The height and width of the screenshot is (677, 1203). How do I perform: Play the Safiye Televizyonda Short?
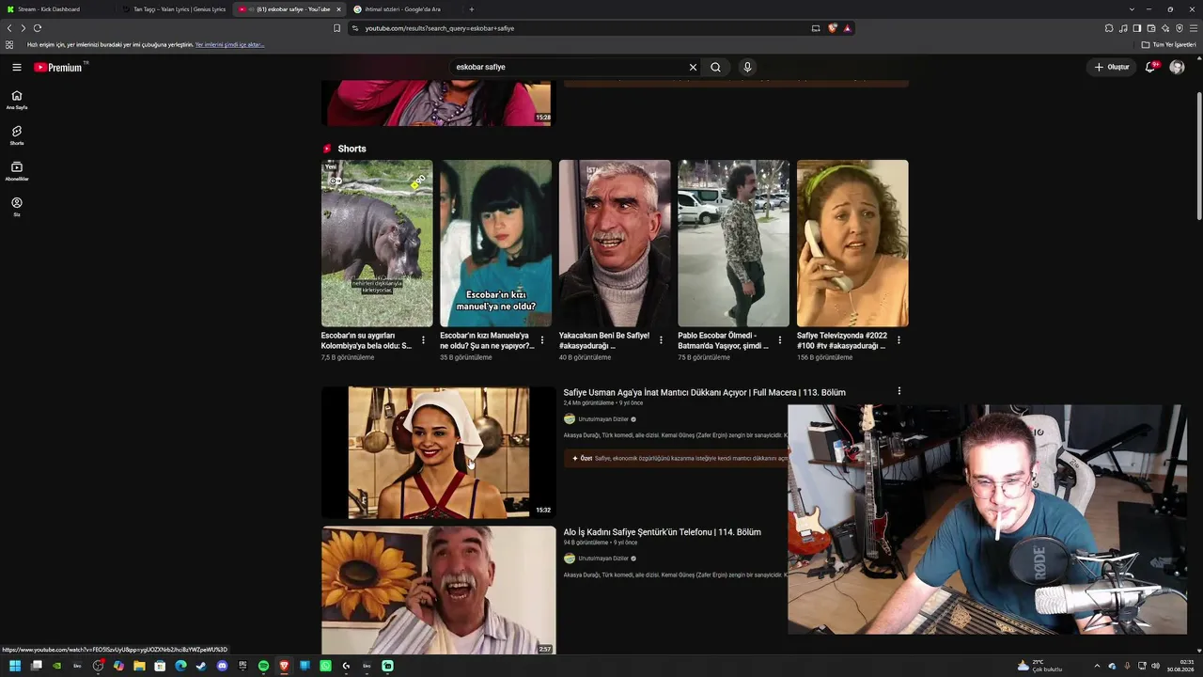[x=852, y=244]
